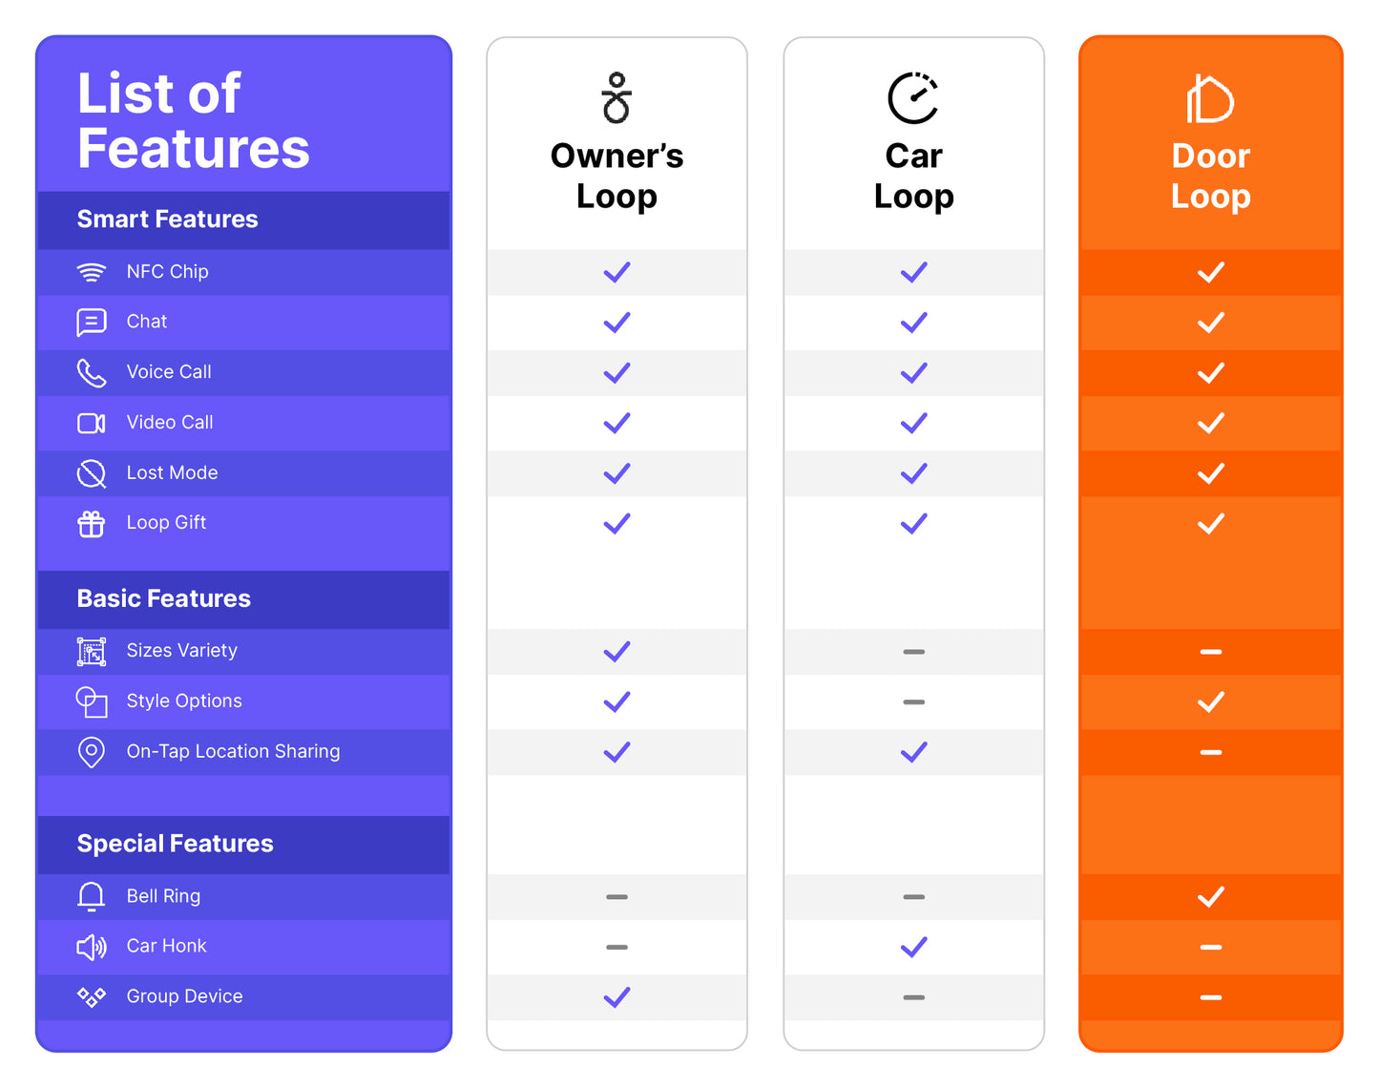Select the Special Features section header
The height and width of the screenshot is (1088, 1379).
[176, 844]
